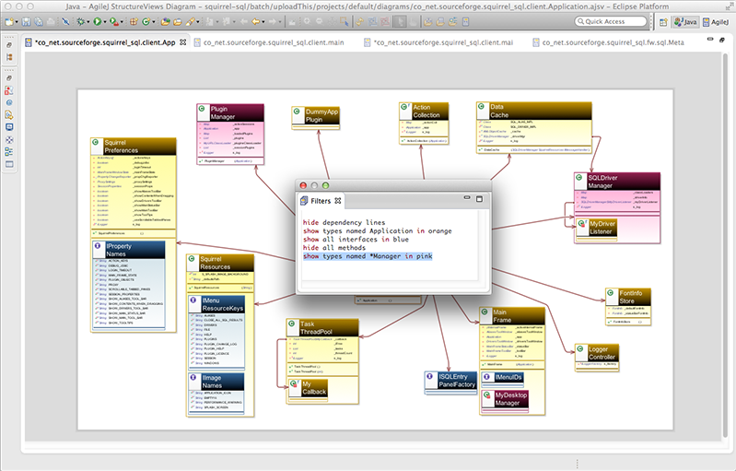This screenshot has height=471, width=736.
Task: Close the Filters view tab
Action: (x=337, y=201)
